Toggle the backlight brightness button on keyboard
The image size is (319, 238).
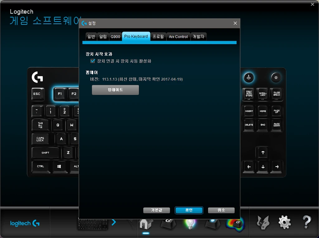click(x=276, y=78)
